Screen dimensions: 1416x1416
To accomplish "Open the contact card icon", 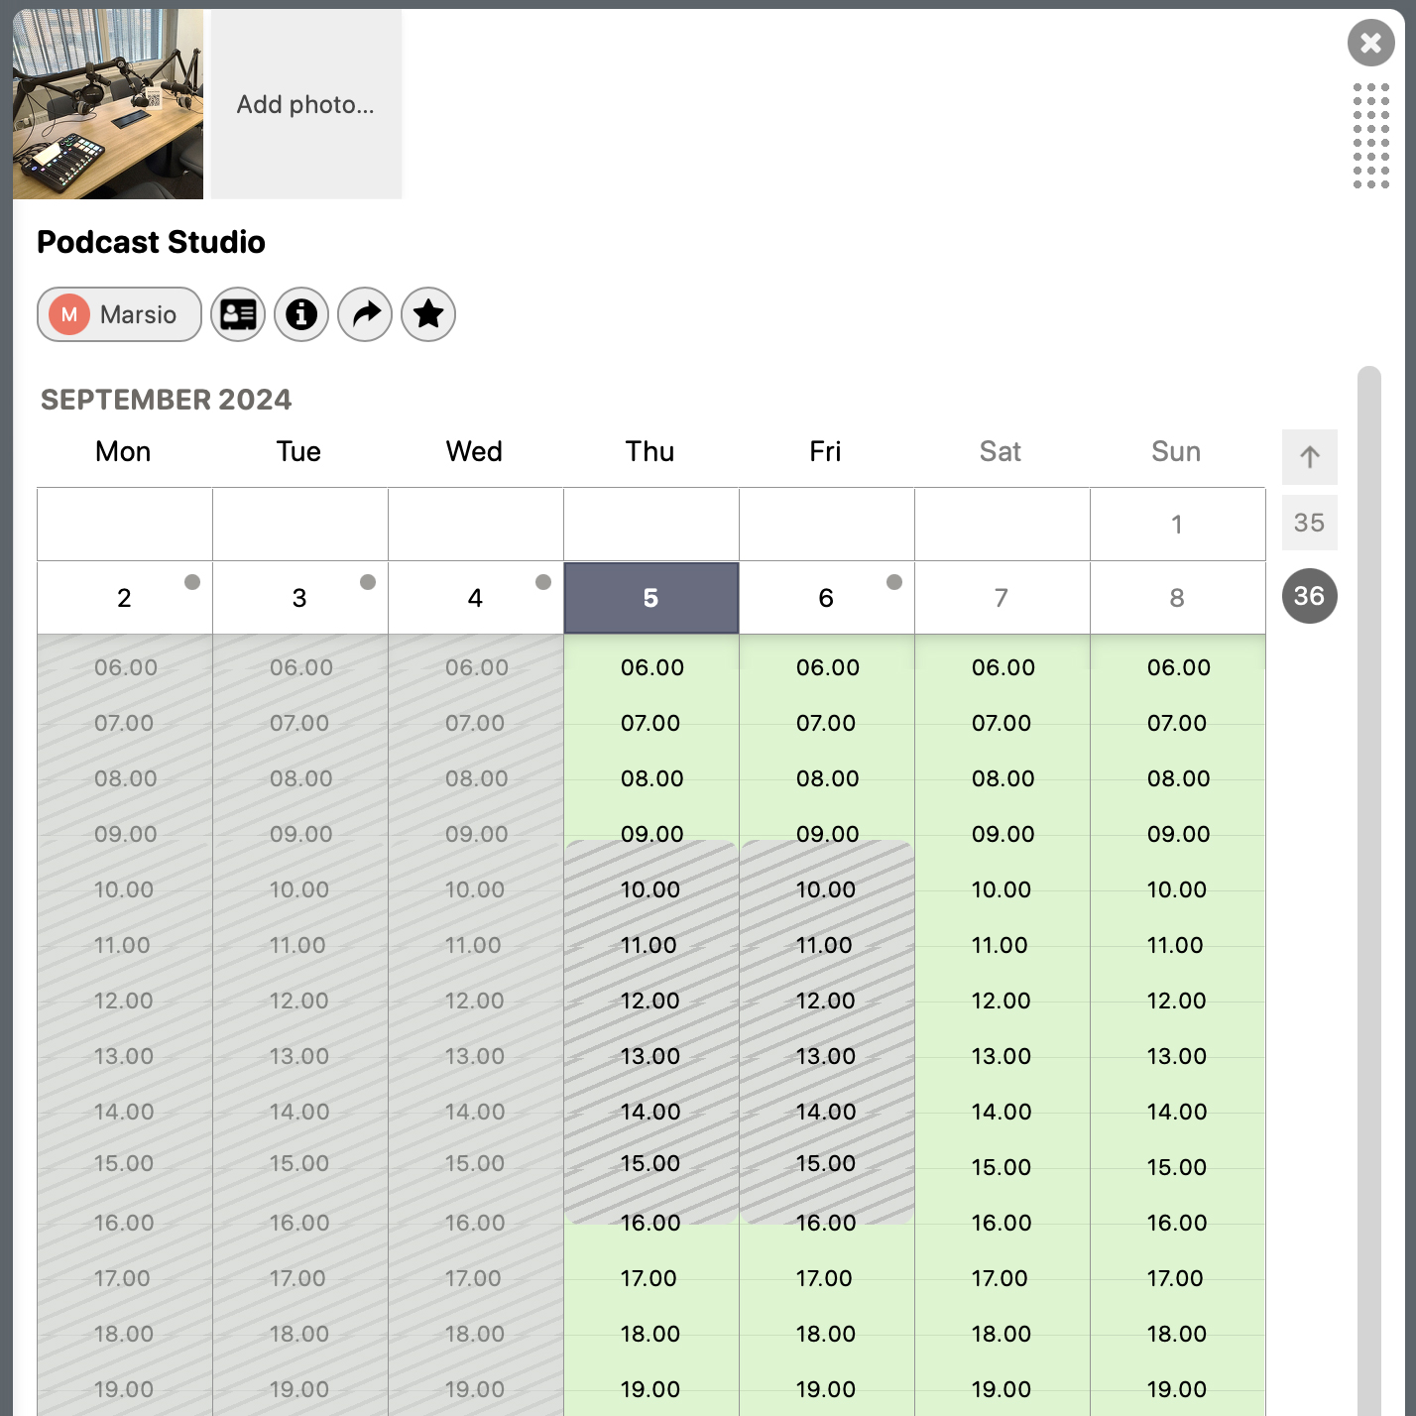I will (238, 314).
